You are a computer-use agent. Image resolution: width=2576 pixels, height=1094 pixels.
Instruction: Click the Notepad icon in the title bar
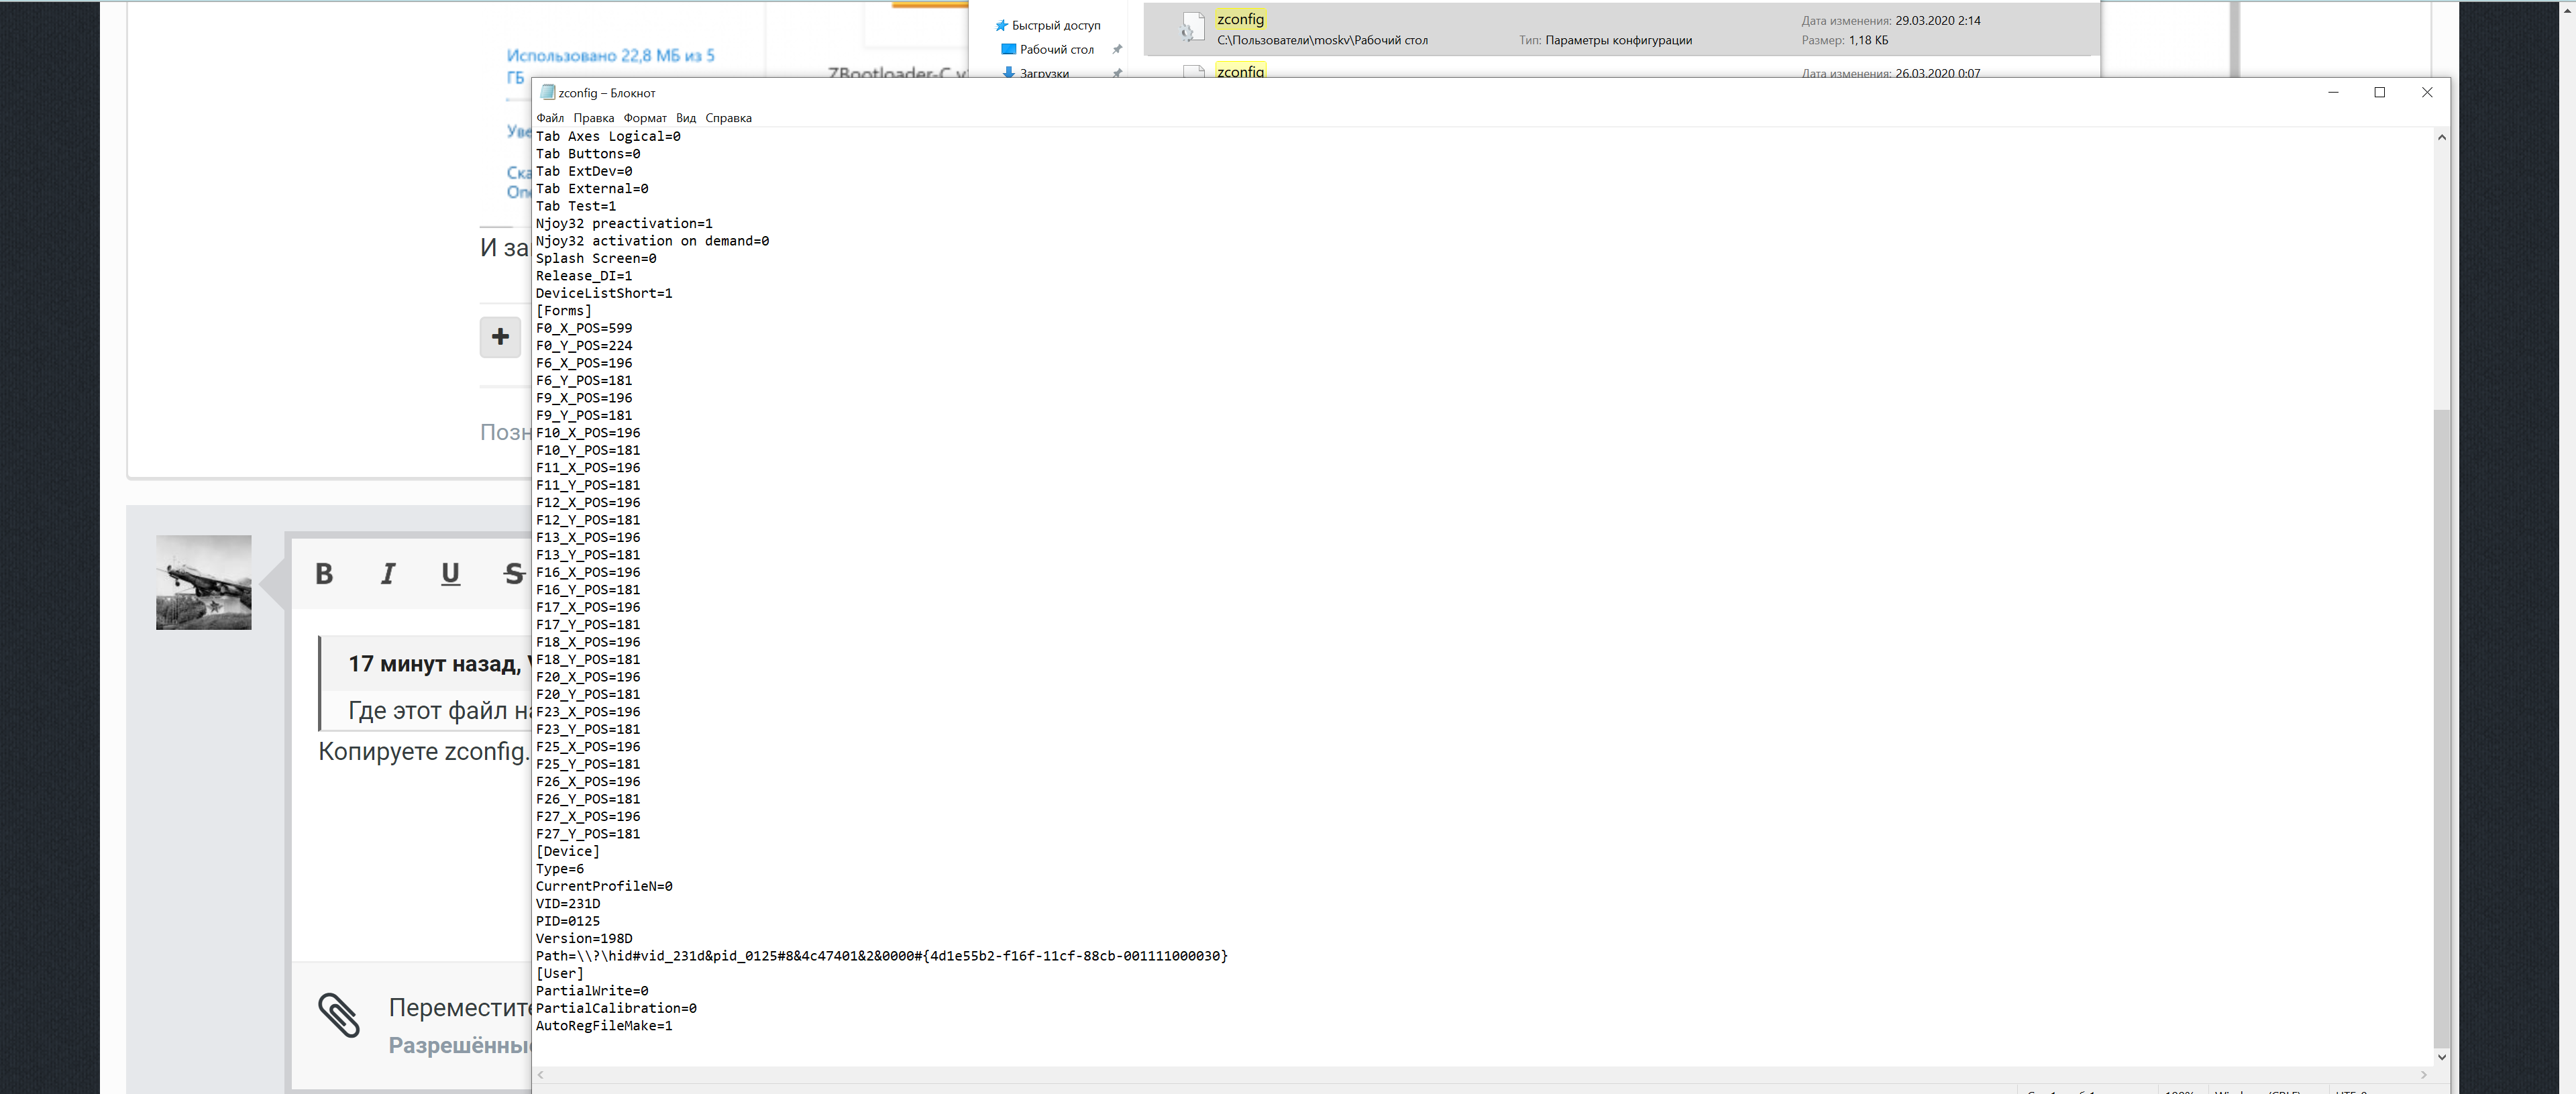547,93
